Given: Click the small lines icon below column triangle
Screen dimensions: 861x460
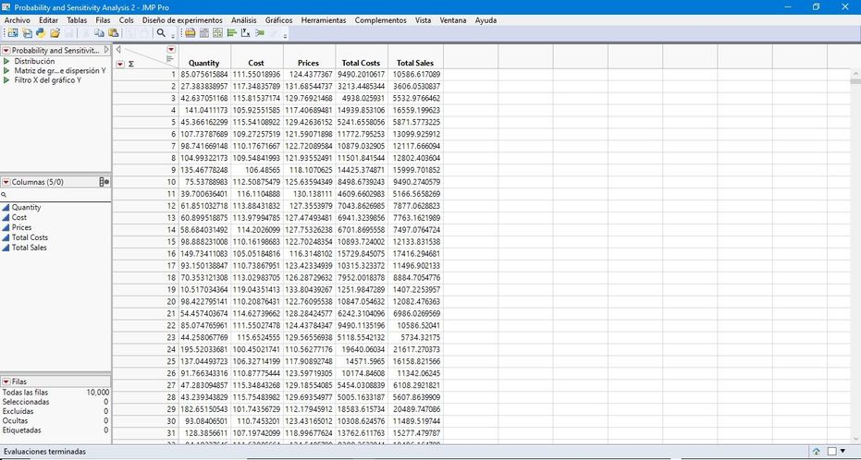Looking at the screenshot, I should pos(169,58).
